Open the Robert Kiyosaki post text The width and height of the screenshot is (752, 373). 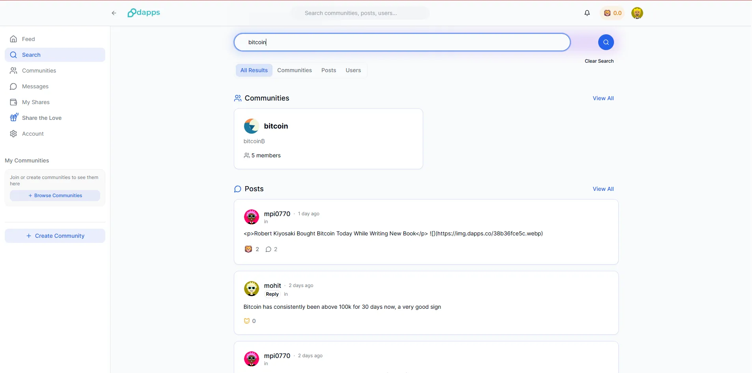tap(393, 233)
